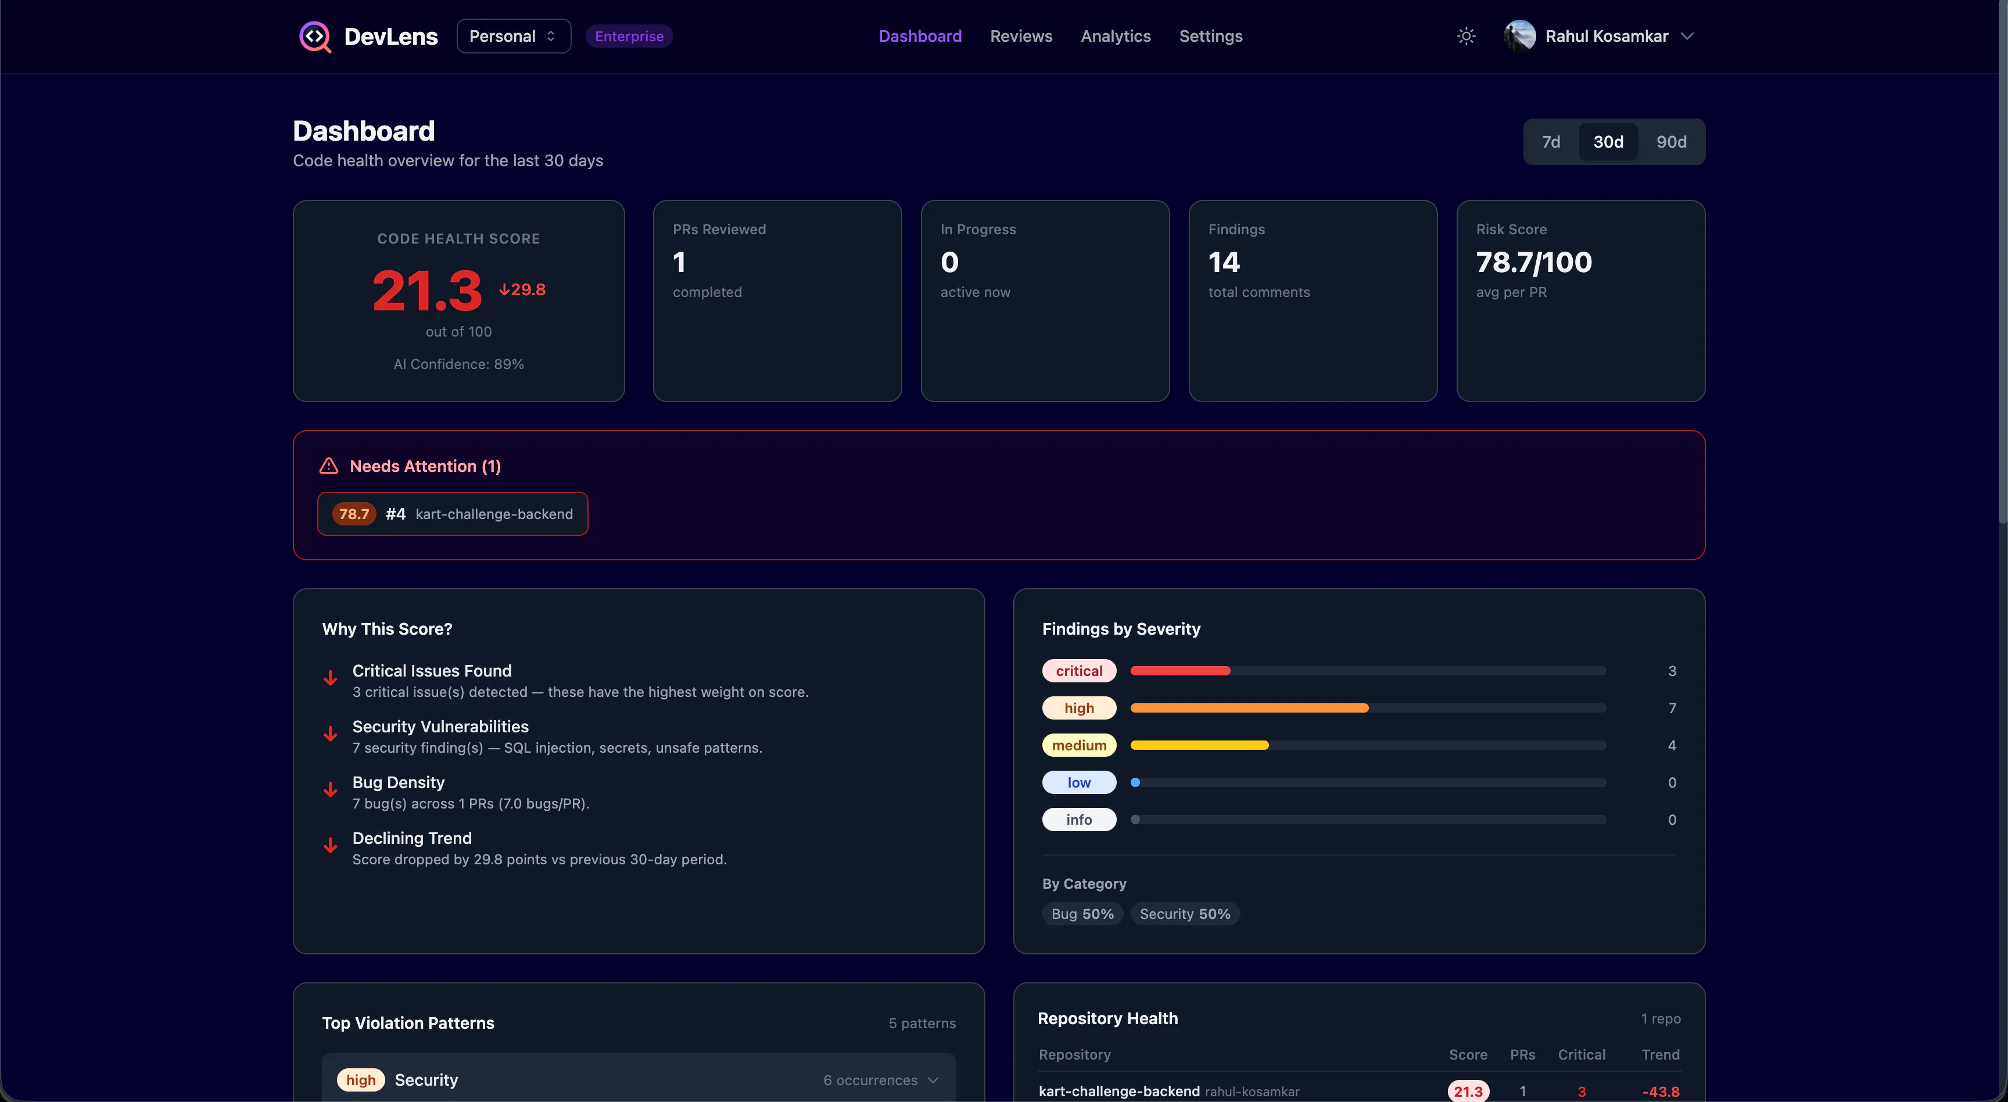Expand the Security violation pattern row
2008x1102 pixels.
pyautogui.click(x=639, y=1079)
